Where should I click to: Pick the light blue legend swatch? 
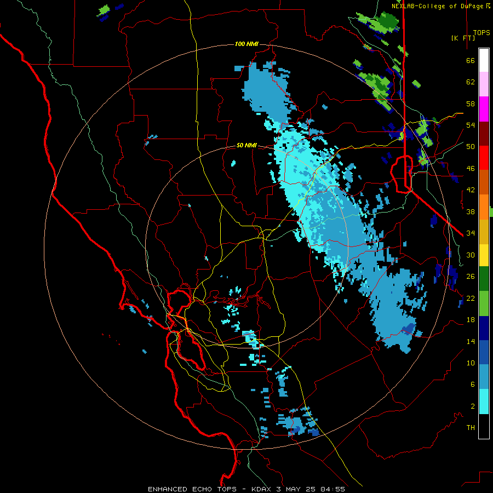(484, 377)
